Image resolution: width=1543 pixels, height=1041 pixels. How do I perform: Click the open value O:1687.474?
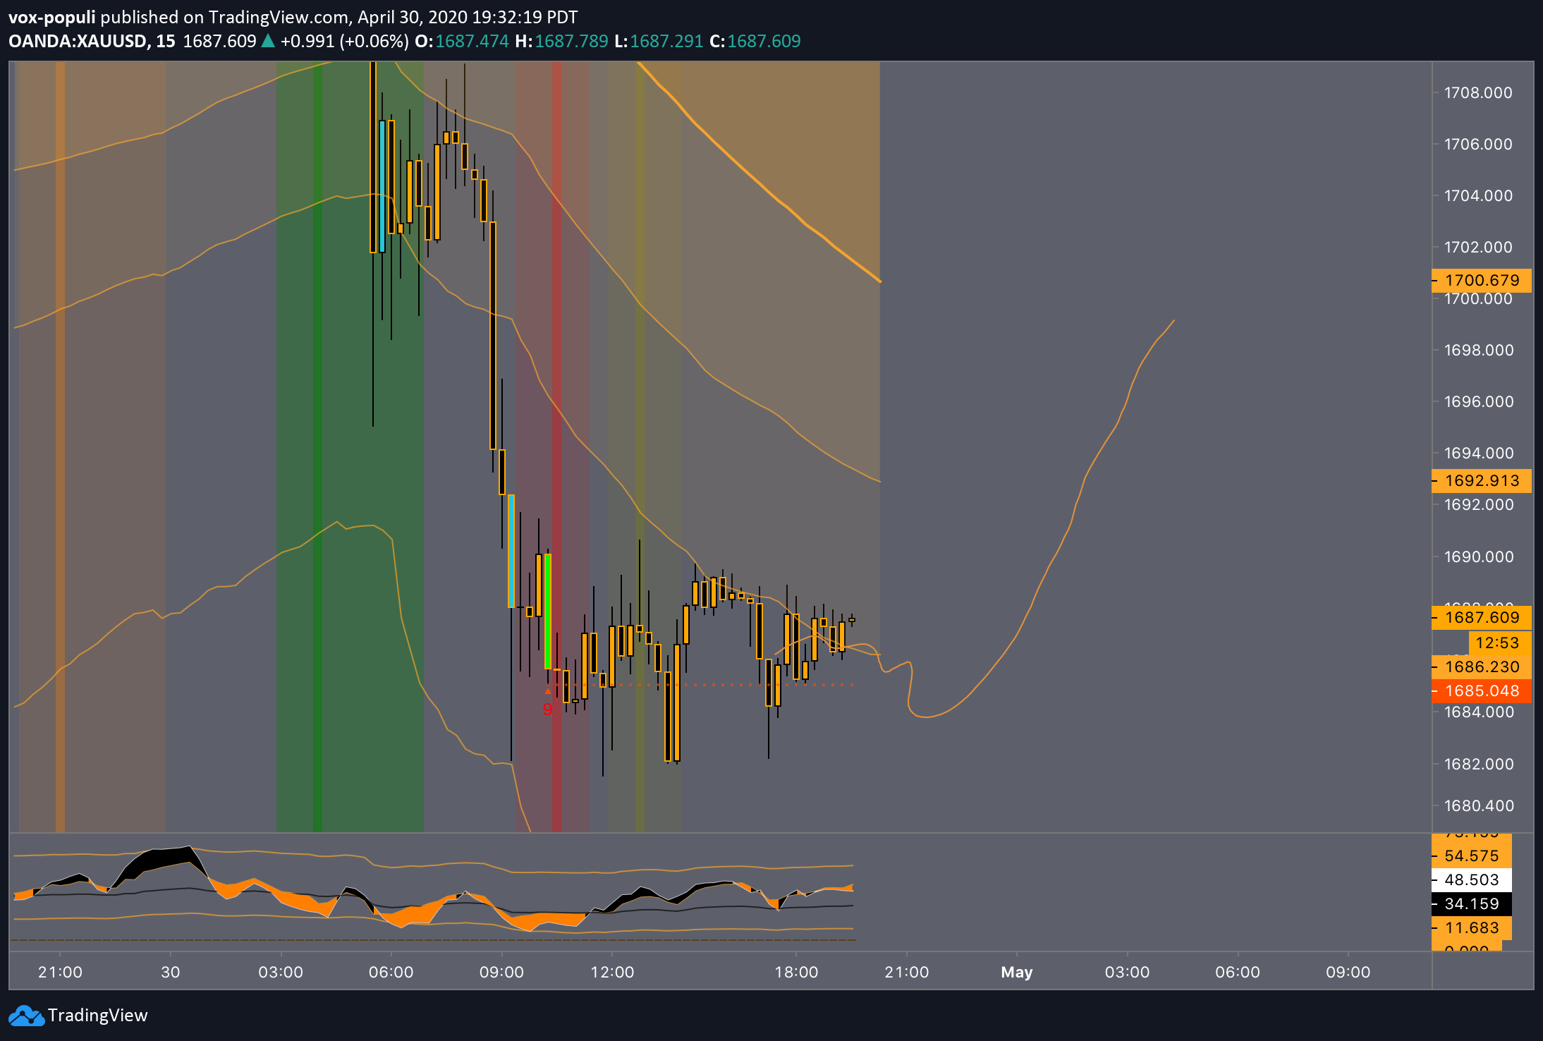point(462,41)
